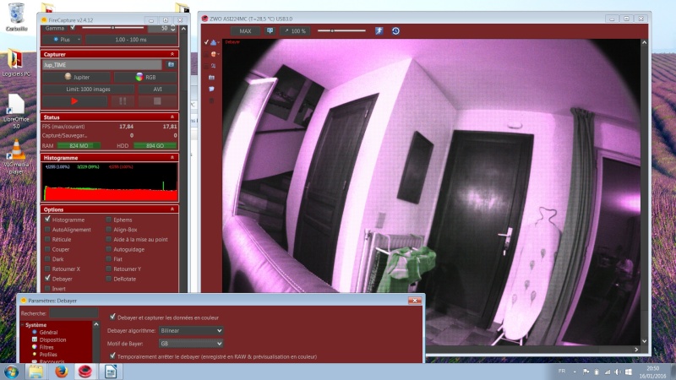Click the MAX button in preview toolbar
676x380 pixels.
(x=245, y=31)
